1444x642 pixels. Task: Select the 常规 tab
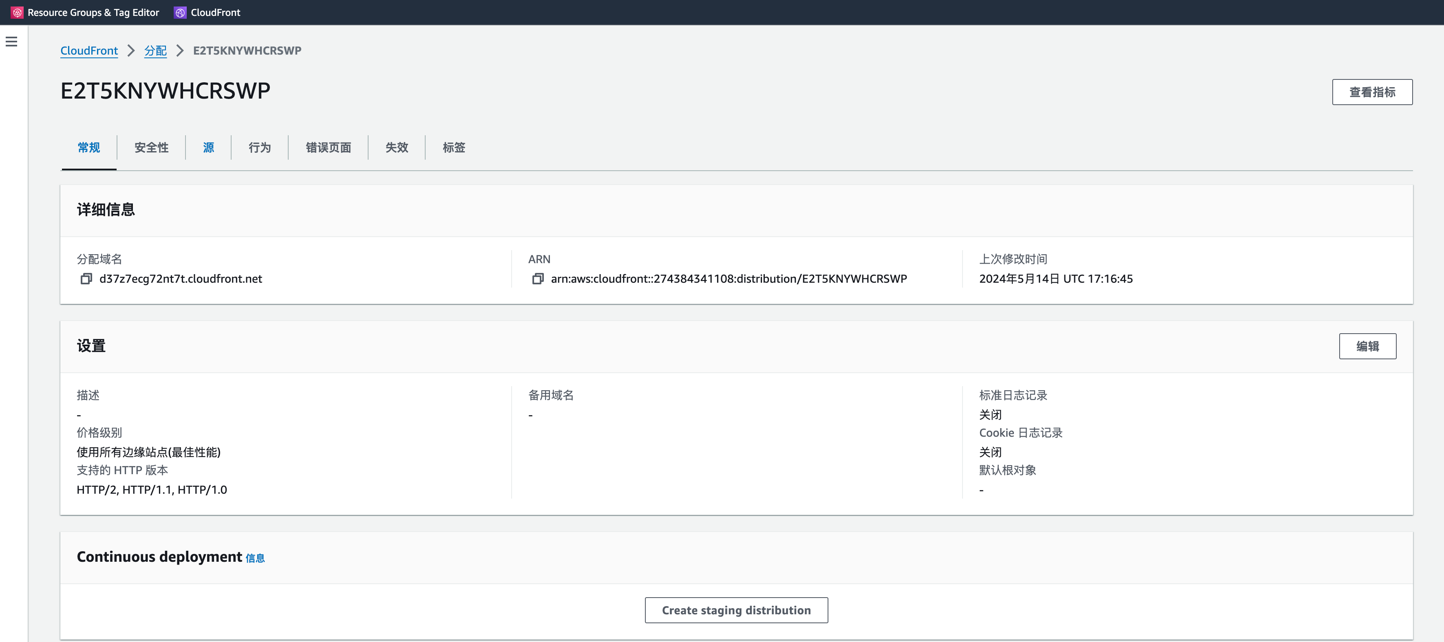click(88, 147)
